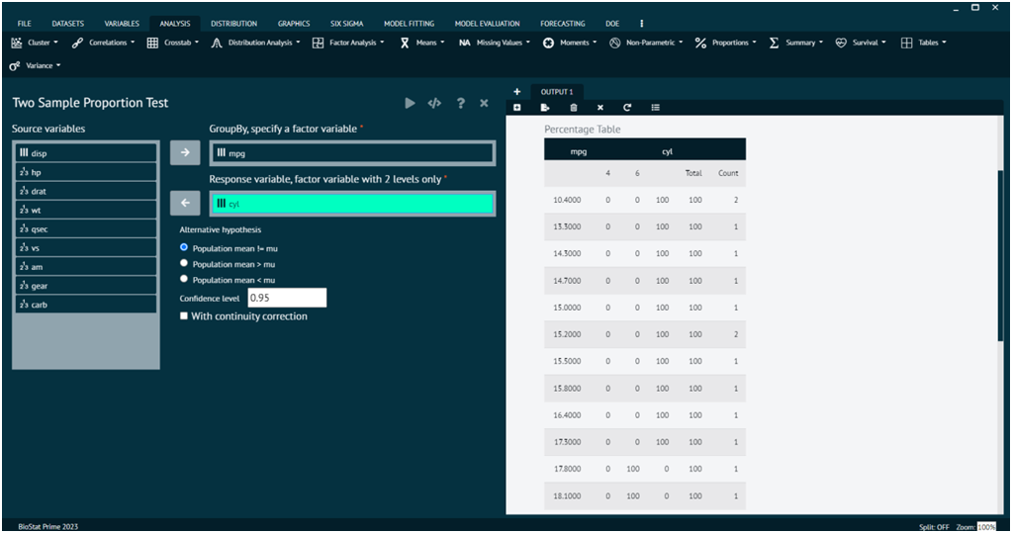Screen dimensions: 1012x533
Task: Click the clear output X icon
Action: click(x=600, y=107)
